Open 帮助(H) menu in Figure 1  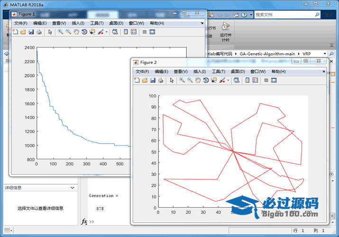157,23
